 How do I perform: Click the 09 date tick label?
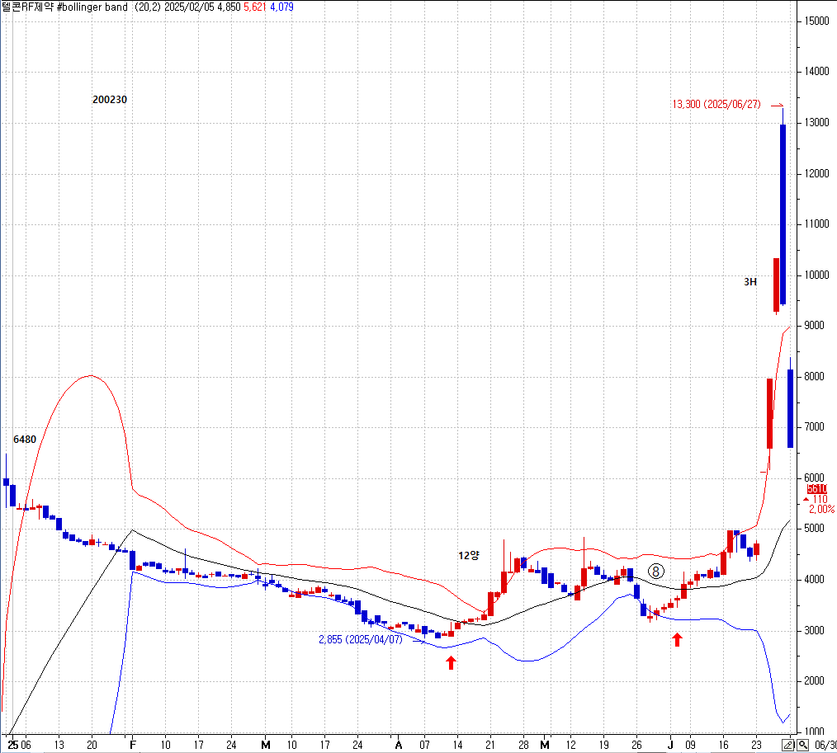click(690, 745)
